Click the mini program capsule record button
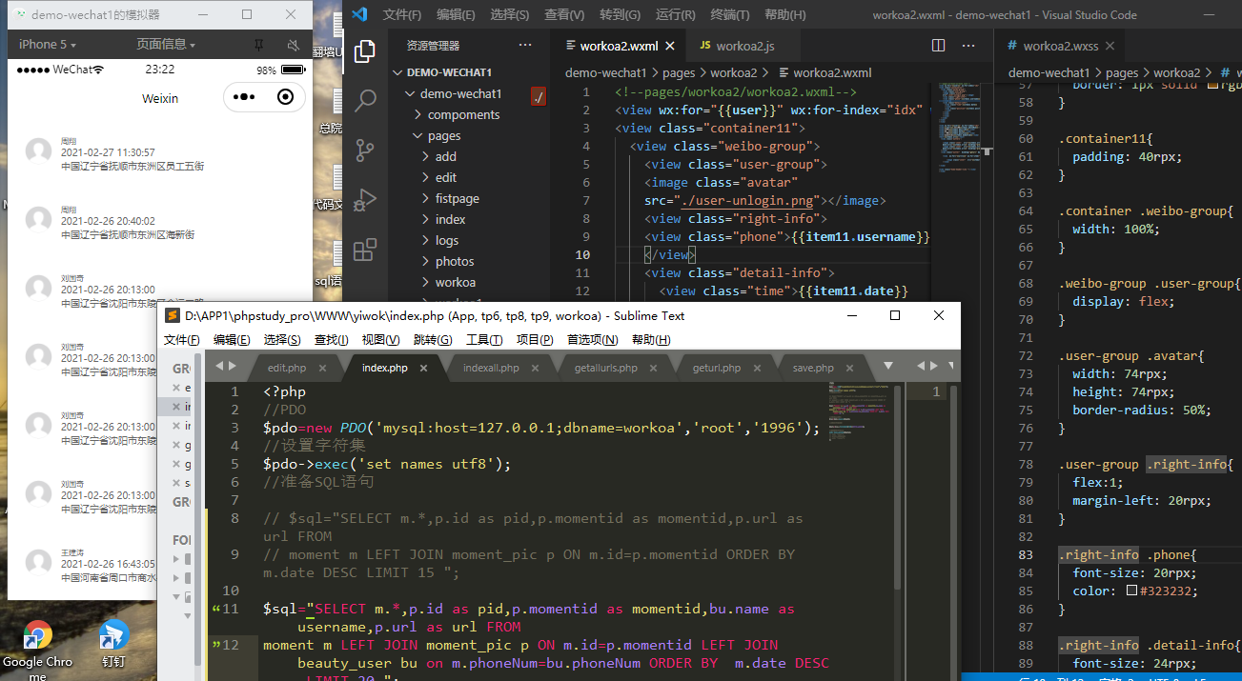This screenshot has height=681, width=1242. click(x=285, y=97)
